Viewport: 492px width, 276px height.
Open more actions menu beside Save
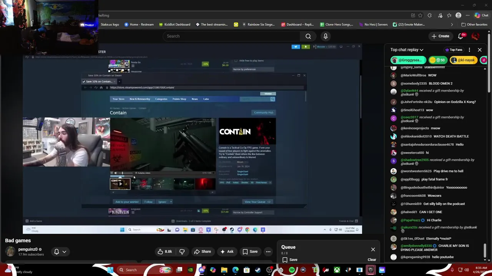click(268, 251)
